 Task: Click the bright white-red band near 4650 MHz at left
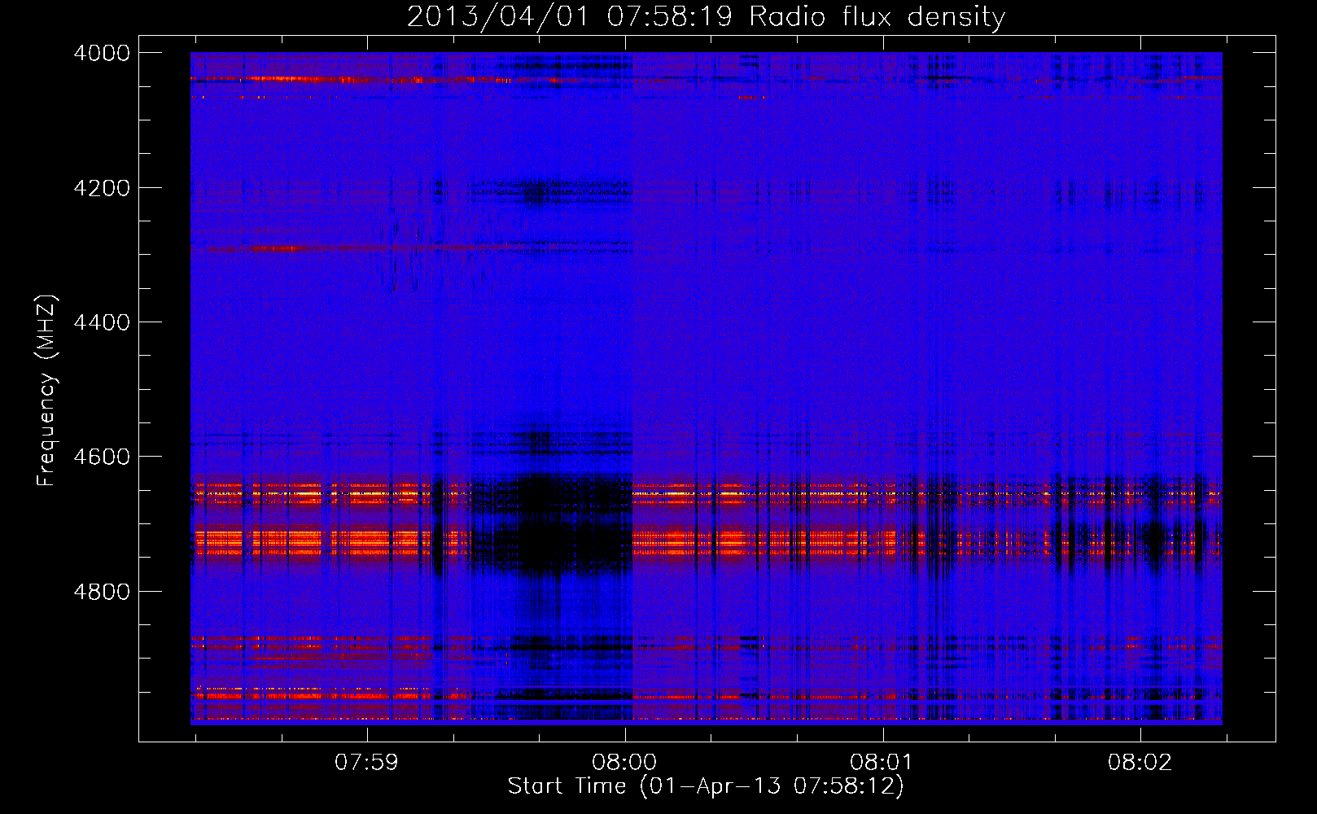click(x=313, y=493)
